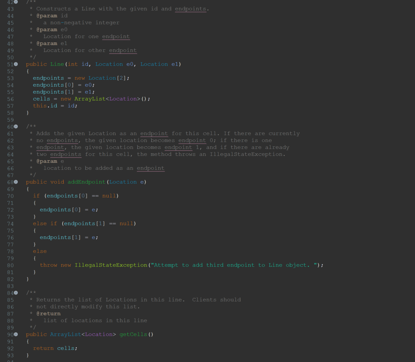
Task: Click '@param e0' Javadoc tag
Action: [52, 29]
